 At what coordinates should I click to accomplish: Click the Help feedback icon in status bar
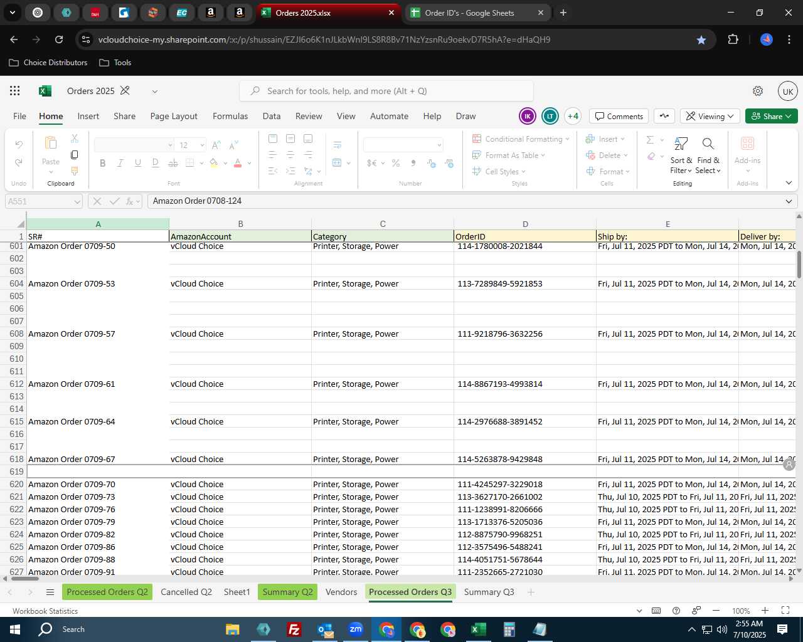(x=676, y=611)
